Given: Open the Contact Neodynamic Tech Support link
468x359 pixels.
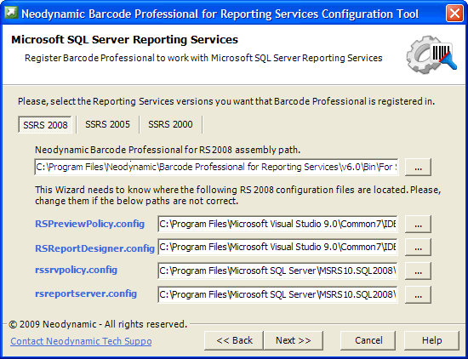Looking at the screenshot, I should pos(81,341).
